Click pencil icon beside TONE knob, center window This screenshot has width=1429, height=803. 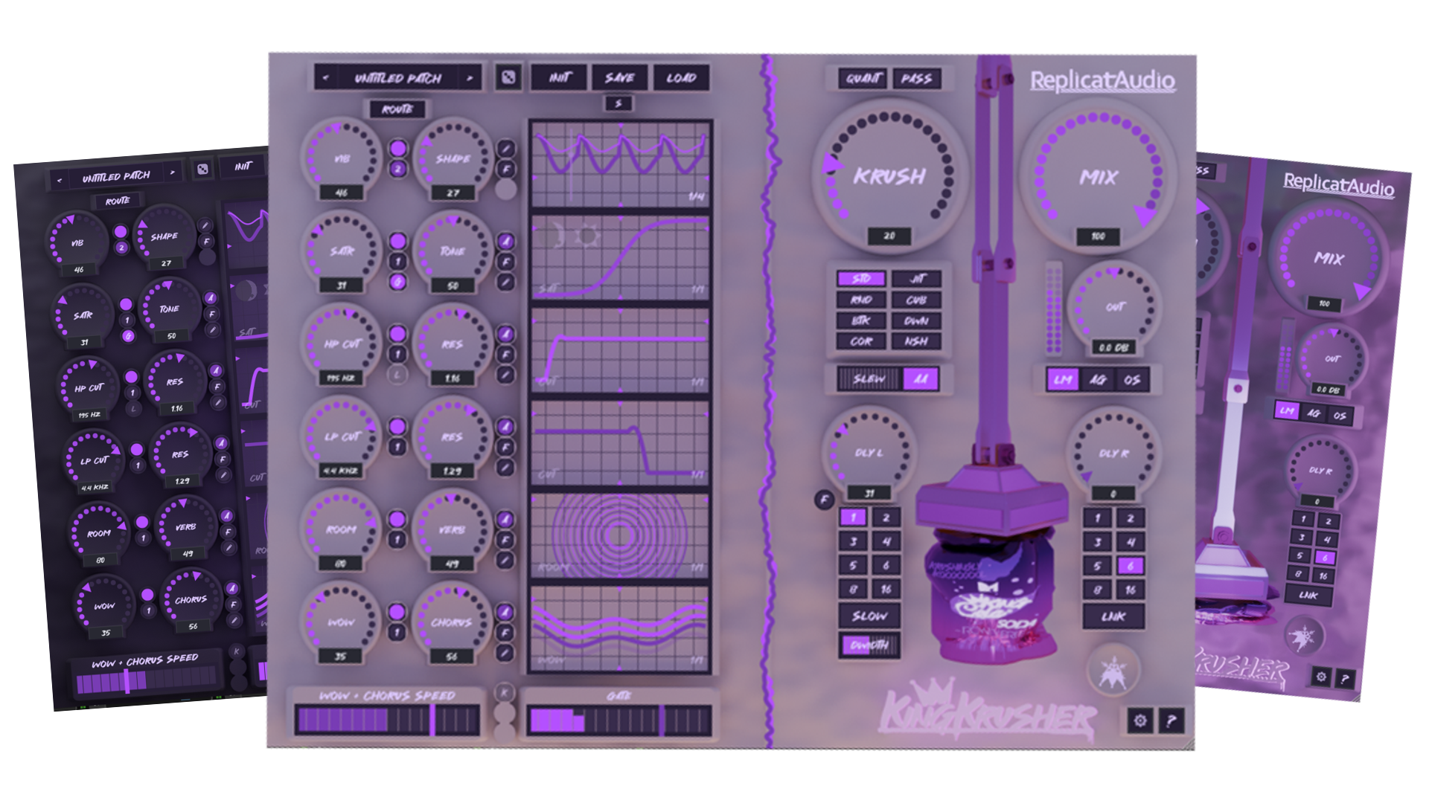point(506,282)
